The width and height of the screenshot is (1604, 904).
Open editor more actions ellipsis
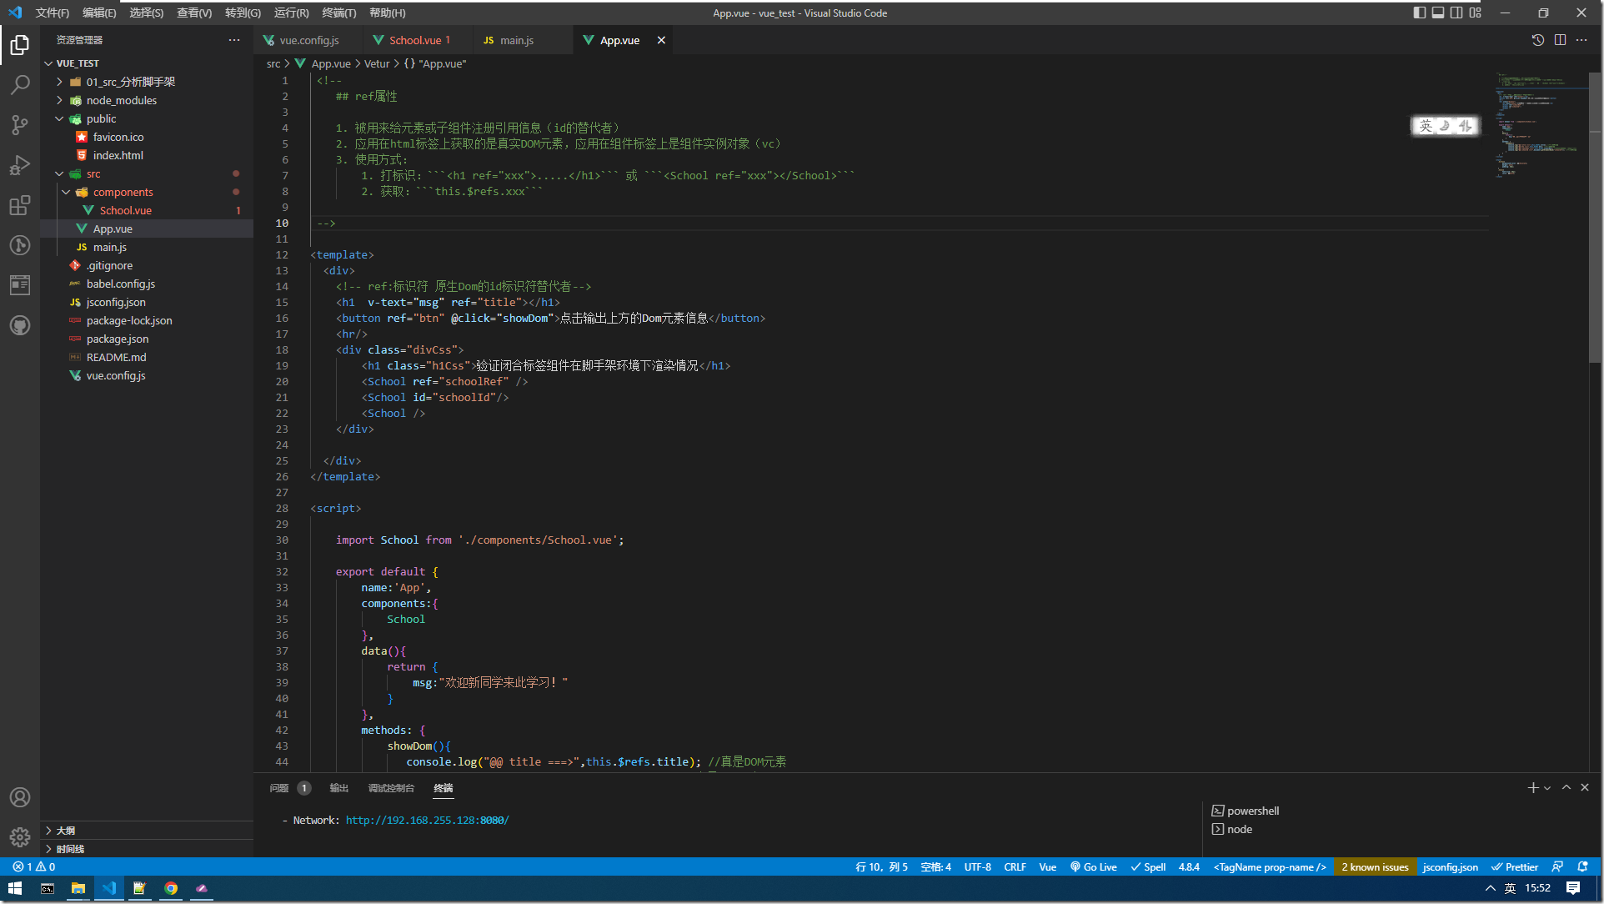(1581, 40)
